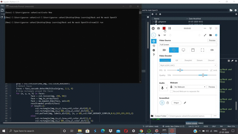This screenshot has width=238, height=134.
Task: Click the Full Screen video source field
Action: click(188, 45)
